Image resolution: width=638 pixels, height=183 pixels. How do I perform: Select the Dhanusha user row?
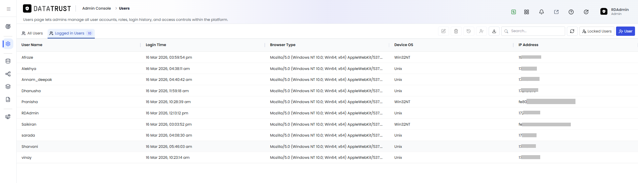coord(327,91)
